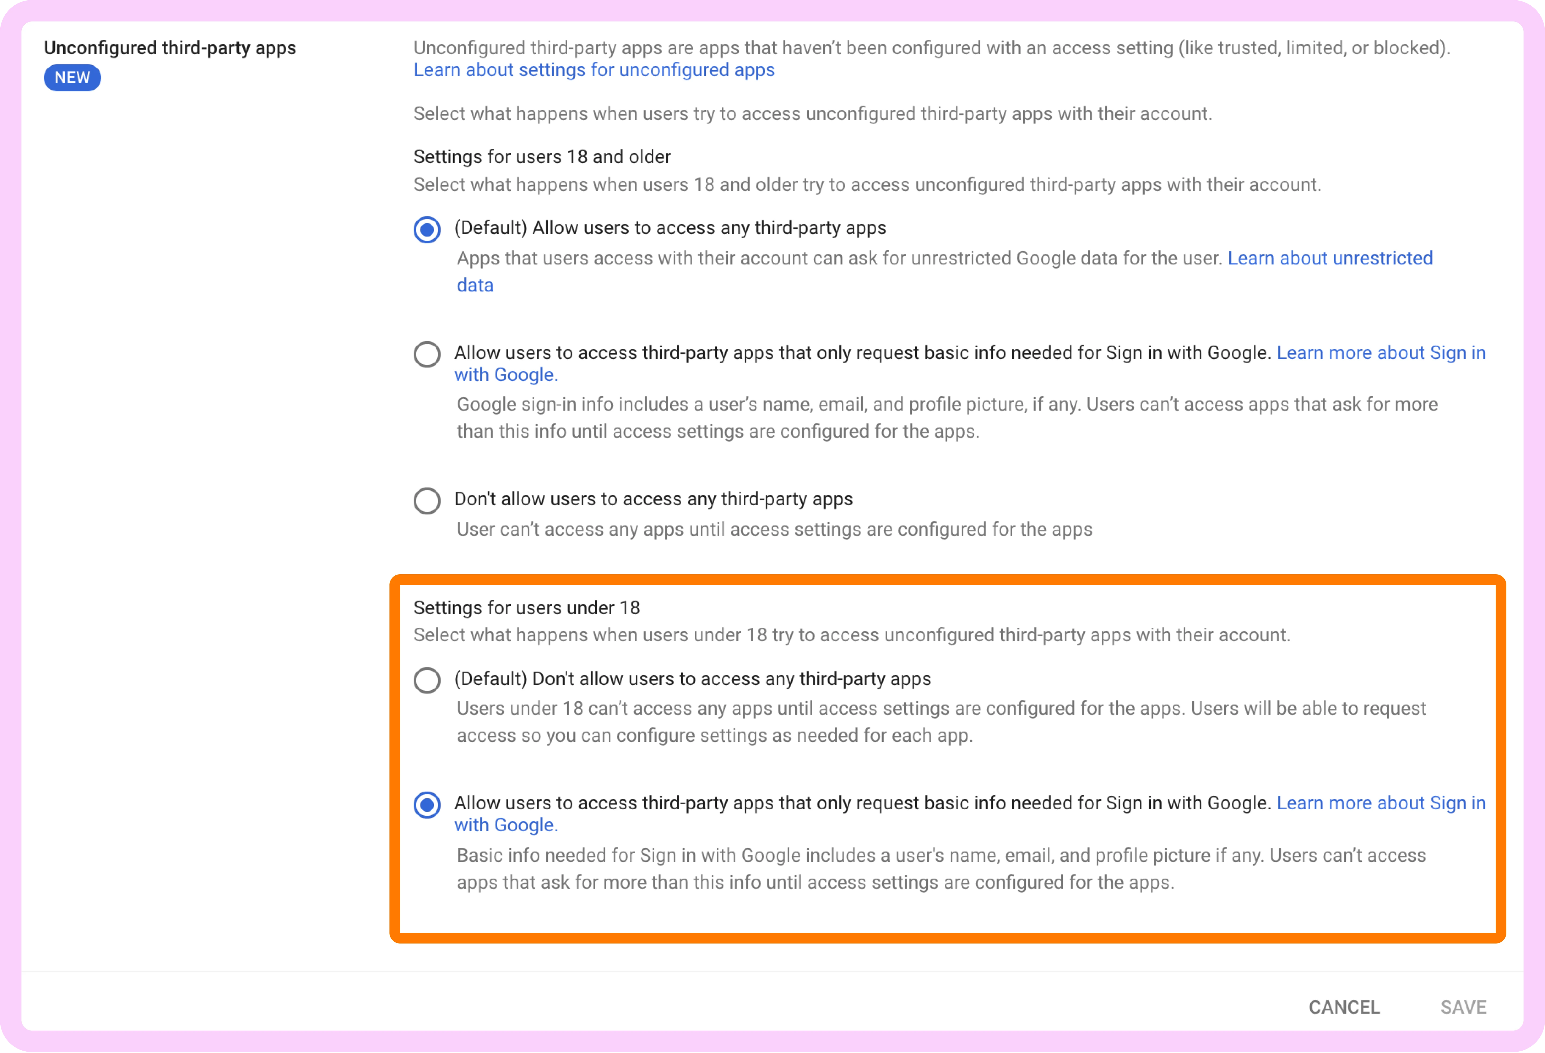Click the Unconfigured third-party apps heading
1545x1053 pixels.
pos(170,48)
